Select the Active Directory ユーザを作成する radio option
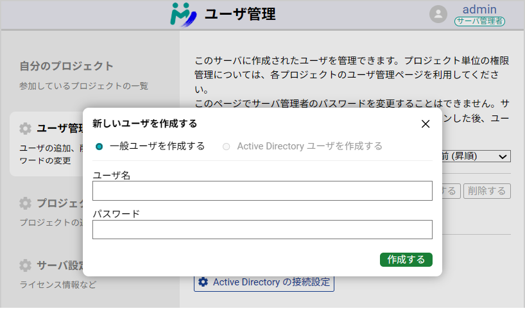The height and width of the screenshot is (311, 525). tap(227, 146)
